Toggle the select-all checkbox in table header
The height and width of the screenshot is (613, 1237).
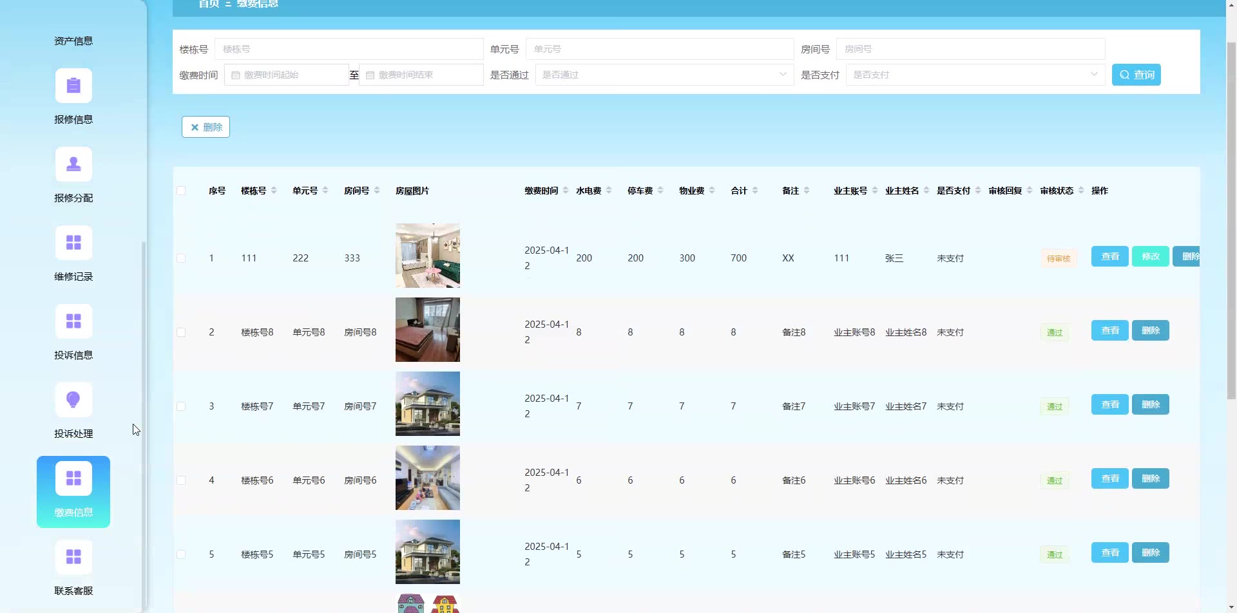[181, 191]
